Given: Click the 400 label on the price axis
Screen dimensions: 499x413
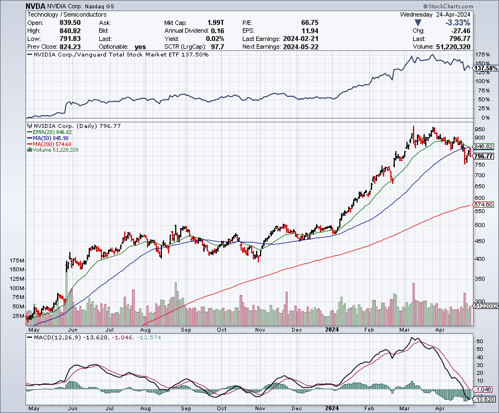Looking at the screenshot, I should click(480, 259).
